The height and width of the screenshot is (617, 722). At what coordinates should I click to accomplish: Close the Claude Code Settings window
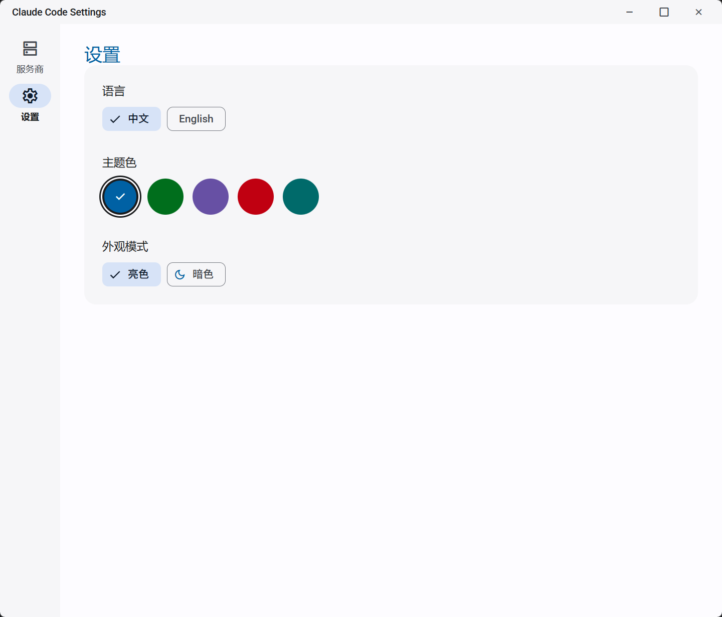point(698,12)
